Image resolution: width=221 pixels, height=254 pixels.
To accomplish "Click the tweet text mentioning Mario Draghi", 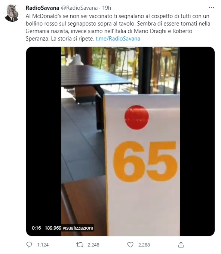I will coord(109,31).
